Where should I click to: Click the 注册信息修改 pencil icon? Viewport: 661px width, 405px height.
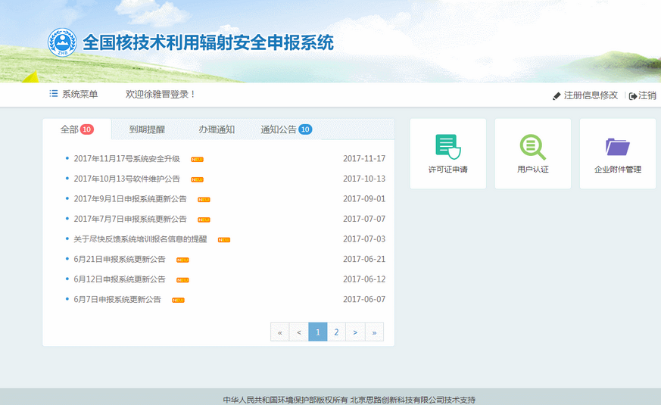coord(557,96)
